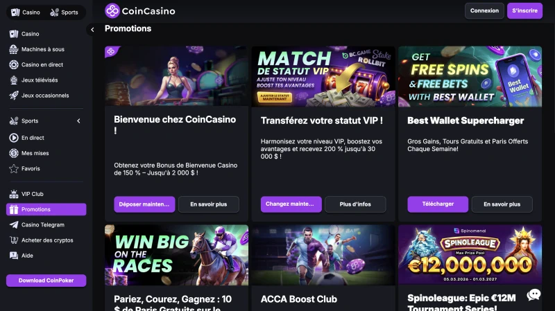Open the live chat support bubble

(533, 294)
